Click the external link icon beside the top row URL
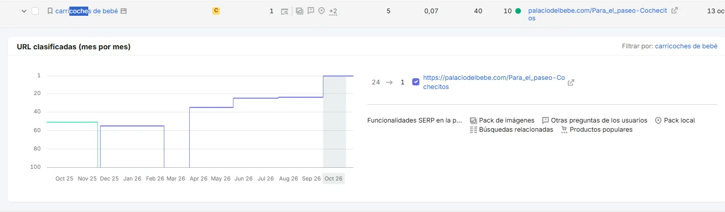 (674, 10)
